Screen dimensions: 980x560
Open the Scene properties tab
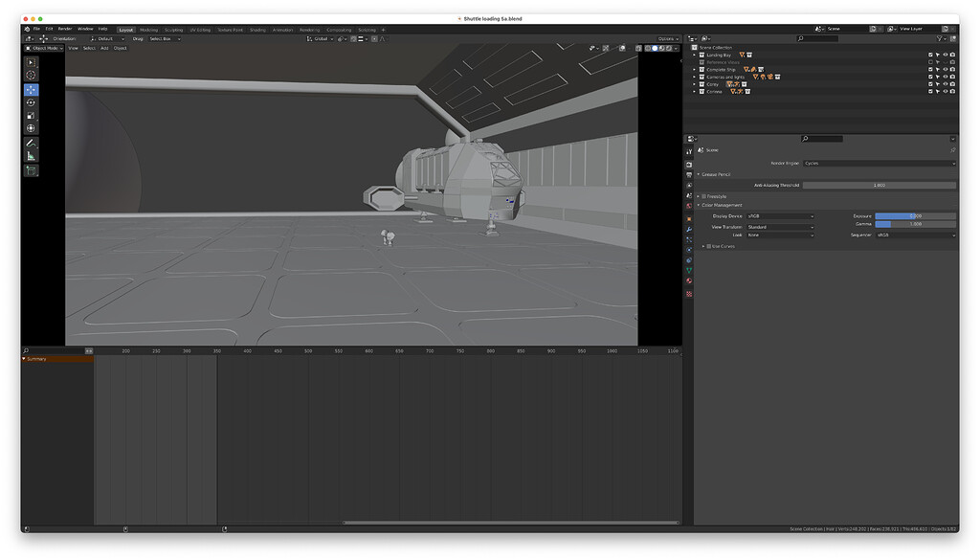(x=689, y=195)
